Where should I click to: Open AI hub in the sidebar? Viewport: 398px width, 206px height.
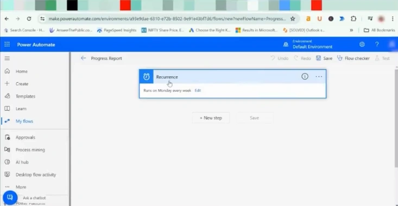coord(22,162)
